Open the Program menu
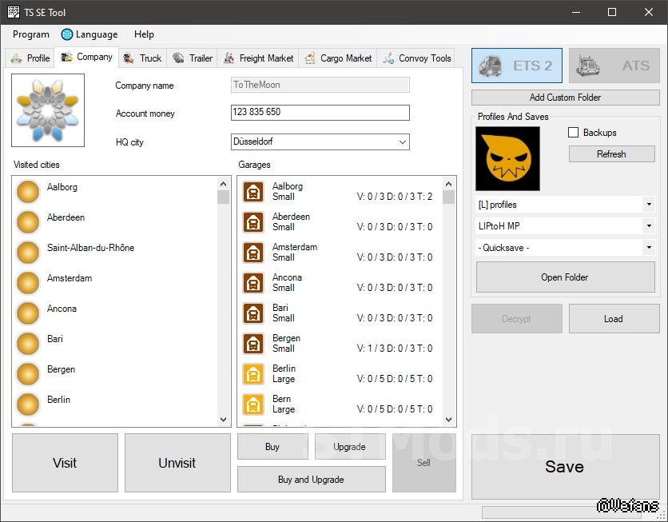This screenshot has height=522, width=668. pyautogui.click(x=31, y=34)
